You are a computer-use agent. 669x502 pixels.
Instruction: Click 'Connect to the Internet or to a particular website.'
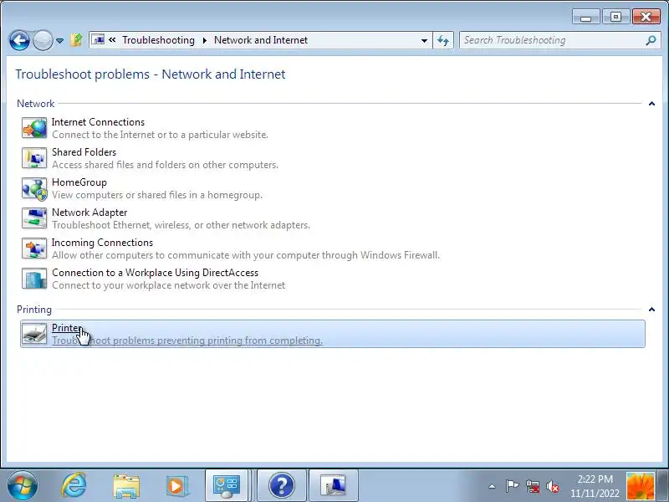(160, 135)
